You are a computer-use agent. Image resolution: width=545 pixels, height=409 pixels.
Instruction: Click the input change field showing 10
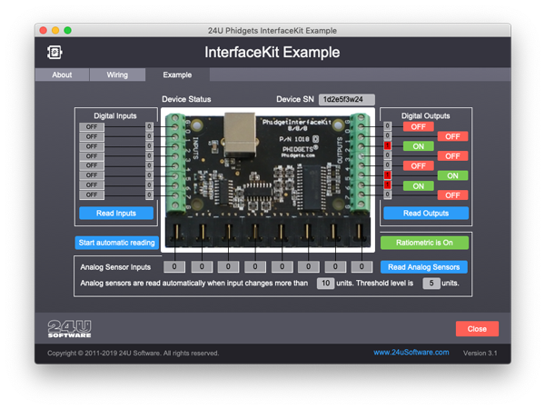pos(325,283)
